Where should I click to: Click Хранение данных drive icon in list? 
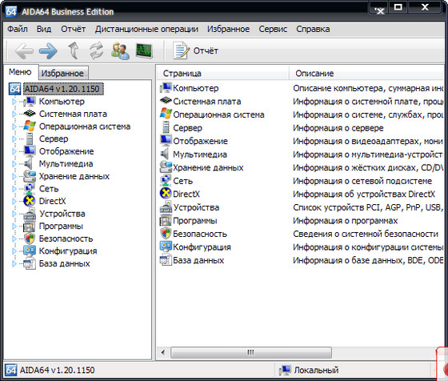pyautogui.click(x=166, y=167)
